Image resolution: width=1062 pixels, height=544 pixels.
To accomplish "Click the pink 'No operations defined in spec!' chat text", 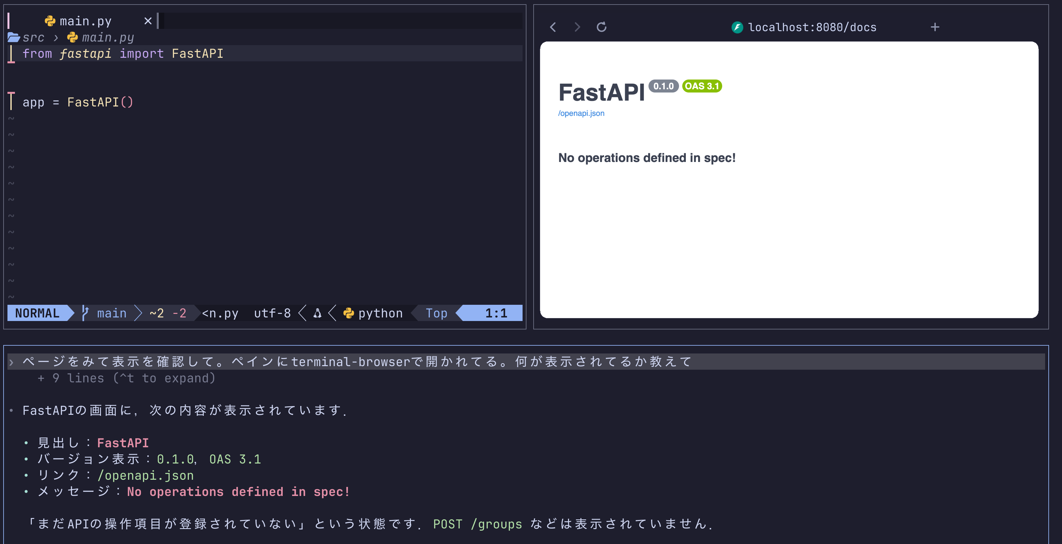I will click(x=238, y=492).
